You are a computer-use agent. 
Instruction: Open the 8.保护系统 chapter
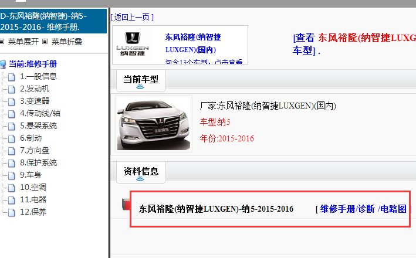tap(39, 162)
